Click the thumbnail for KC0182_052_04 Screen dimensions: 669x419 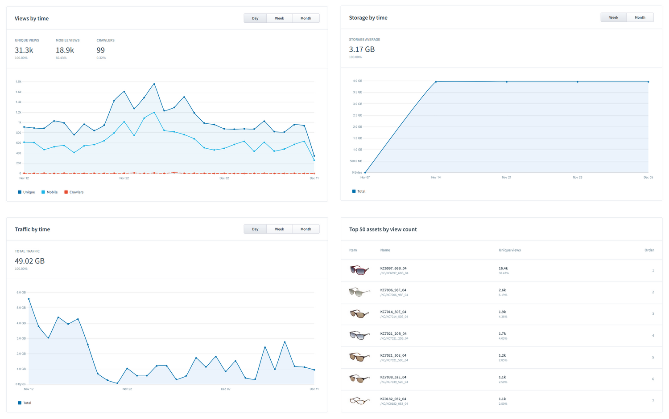[359, 400]
